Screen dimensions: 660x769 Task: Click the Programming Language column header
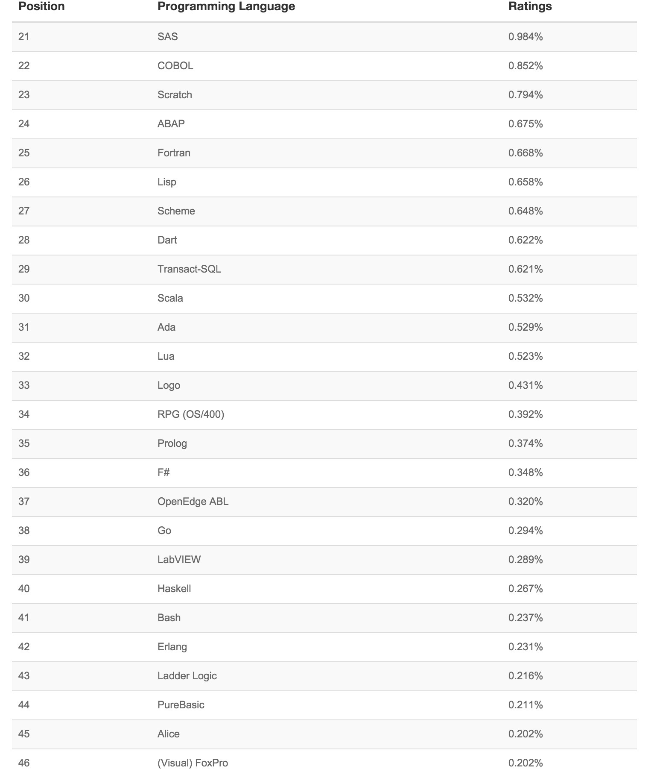tap(226, 6)
